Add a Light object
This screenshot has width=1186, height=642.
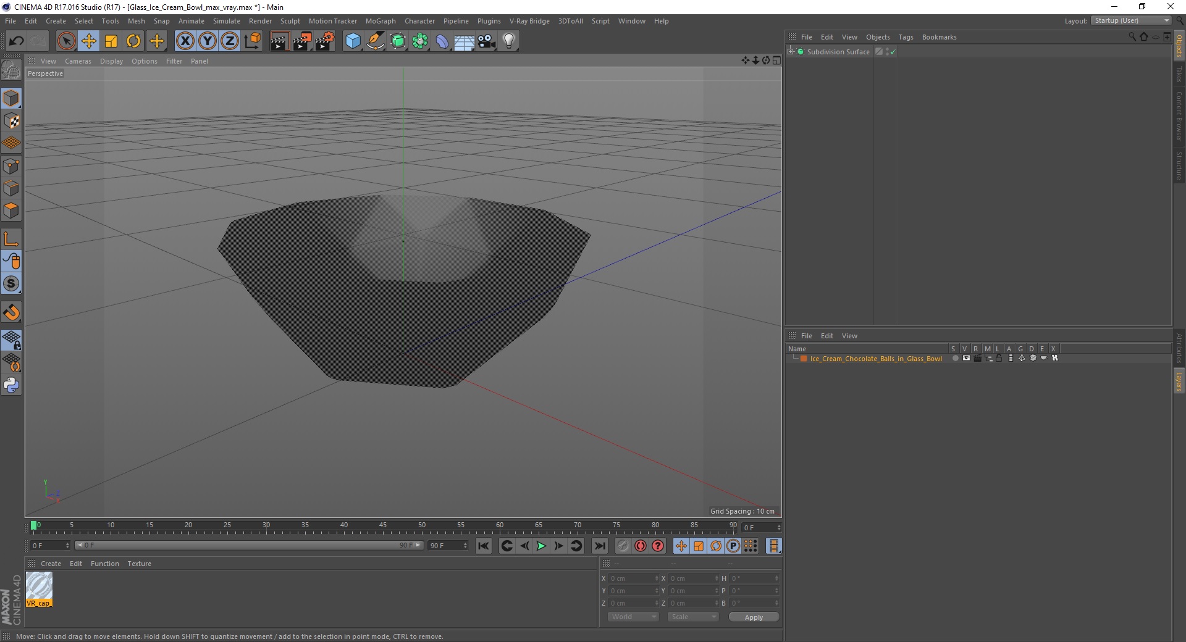point(509,41)
